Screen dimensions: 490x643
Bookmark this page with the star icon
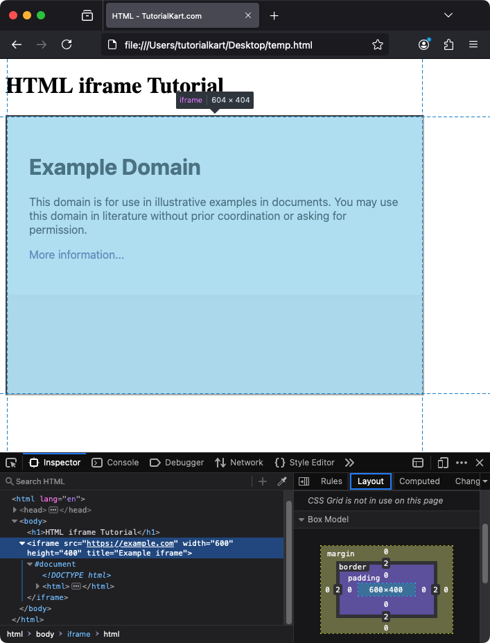point(377,44)
